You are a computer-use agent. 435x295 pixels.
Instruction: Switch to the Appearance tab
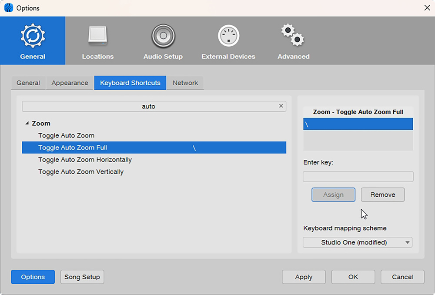[x=70, y=83]
